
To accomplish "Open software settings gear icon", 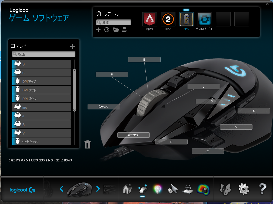I will [244, 189].
